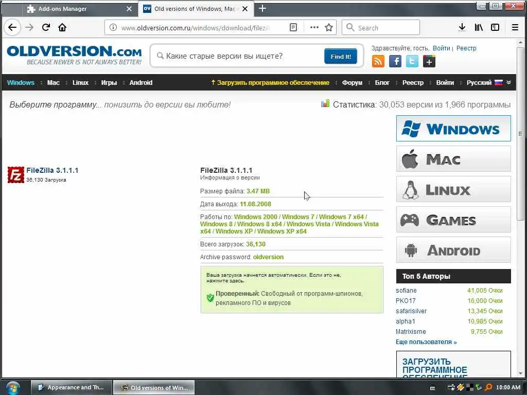The height and width of the screenshot is (395, 527).
Task: Open the orange RSS feed icon
Action: 378,62
